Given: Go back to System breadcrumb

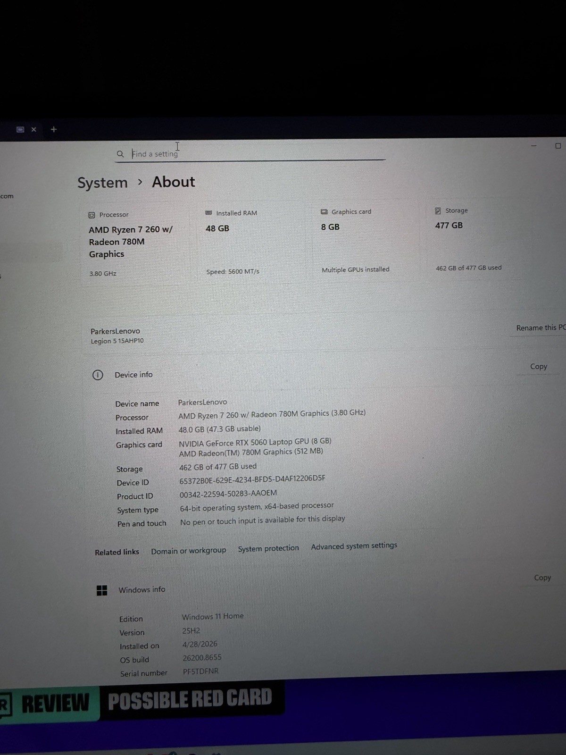Looking at the screenshot, I should (x=102, y=183).
